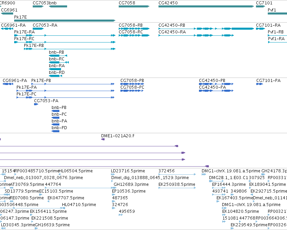287x230 pixels.
Task: Open transcript CG42450-RB
Action: pos(172,25)
